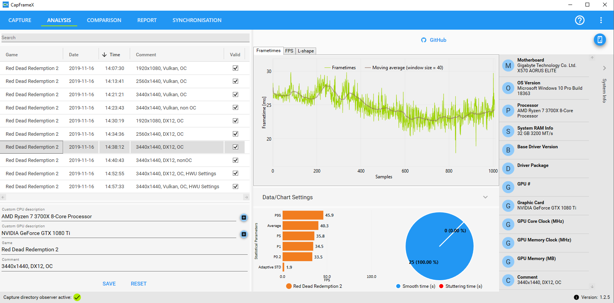Viewport: 614px width, 303px height.
Task: Toggle Valid for 14:52:55 HWU Settings record
Action: 235,173
